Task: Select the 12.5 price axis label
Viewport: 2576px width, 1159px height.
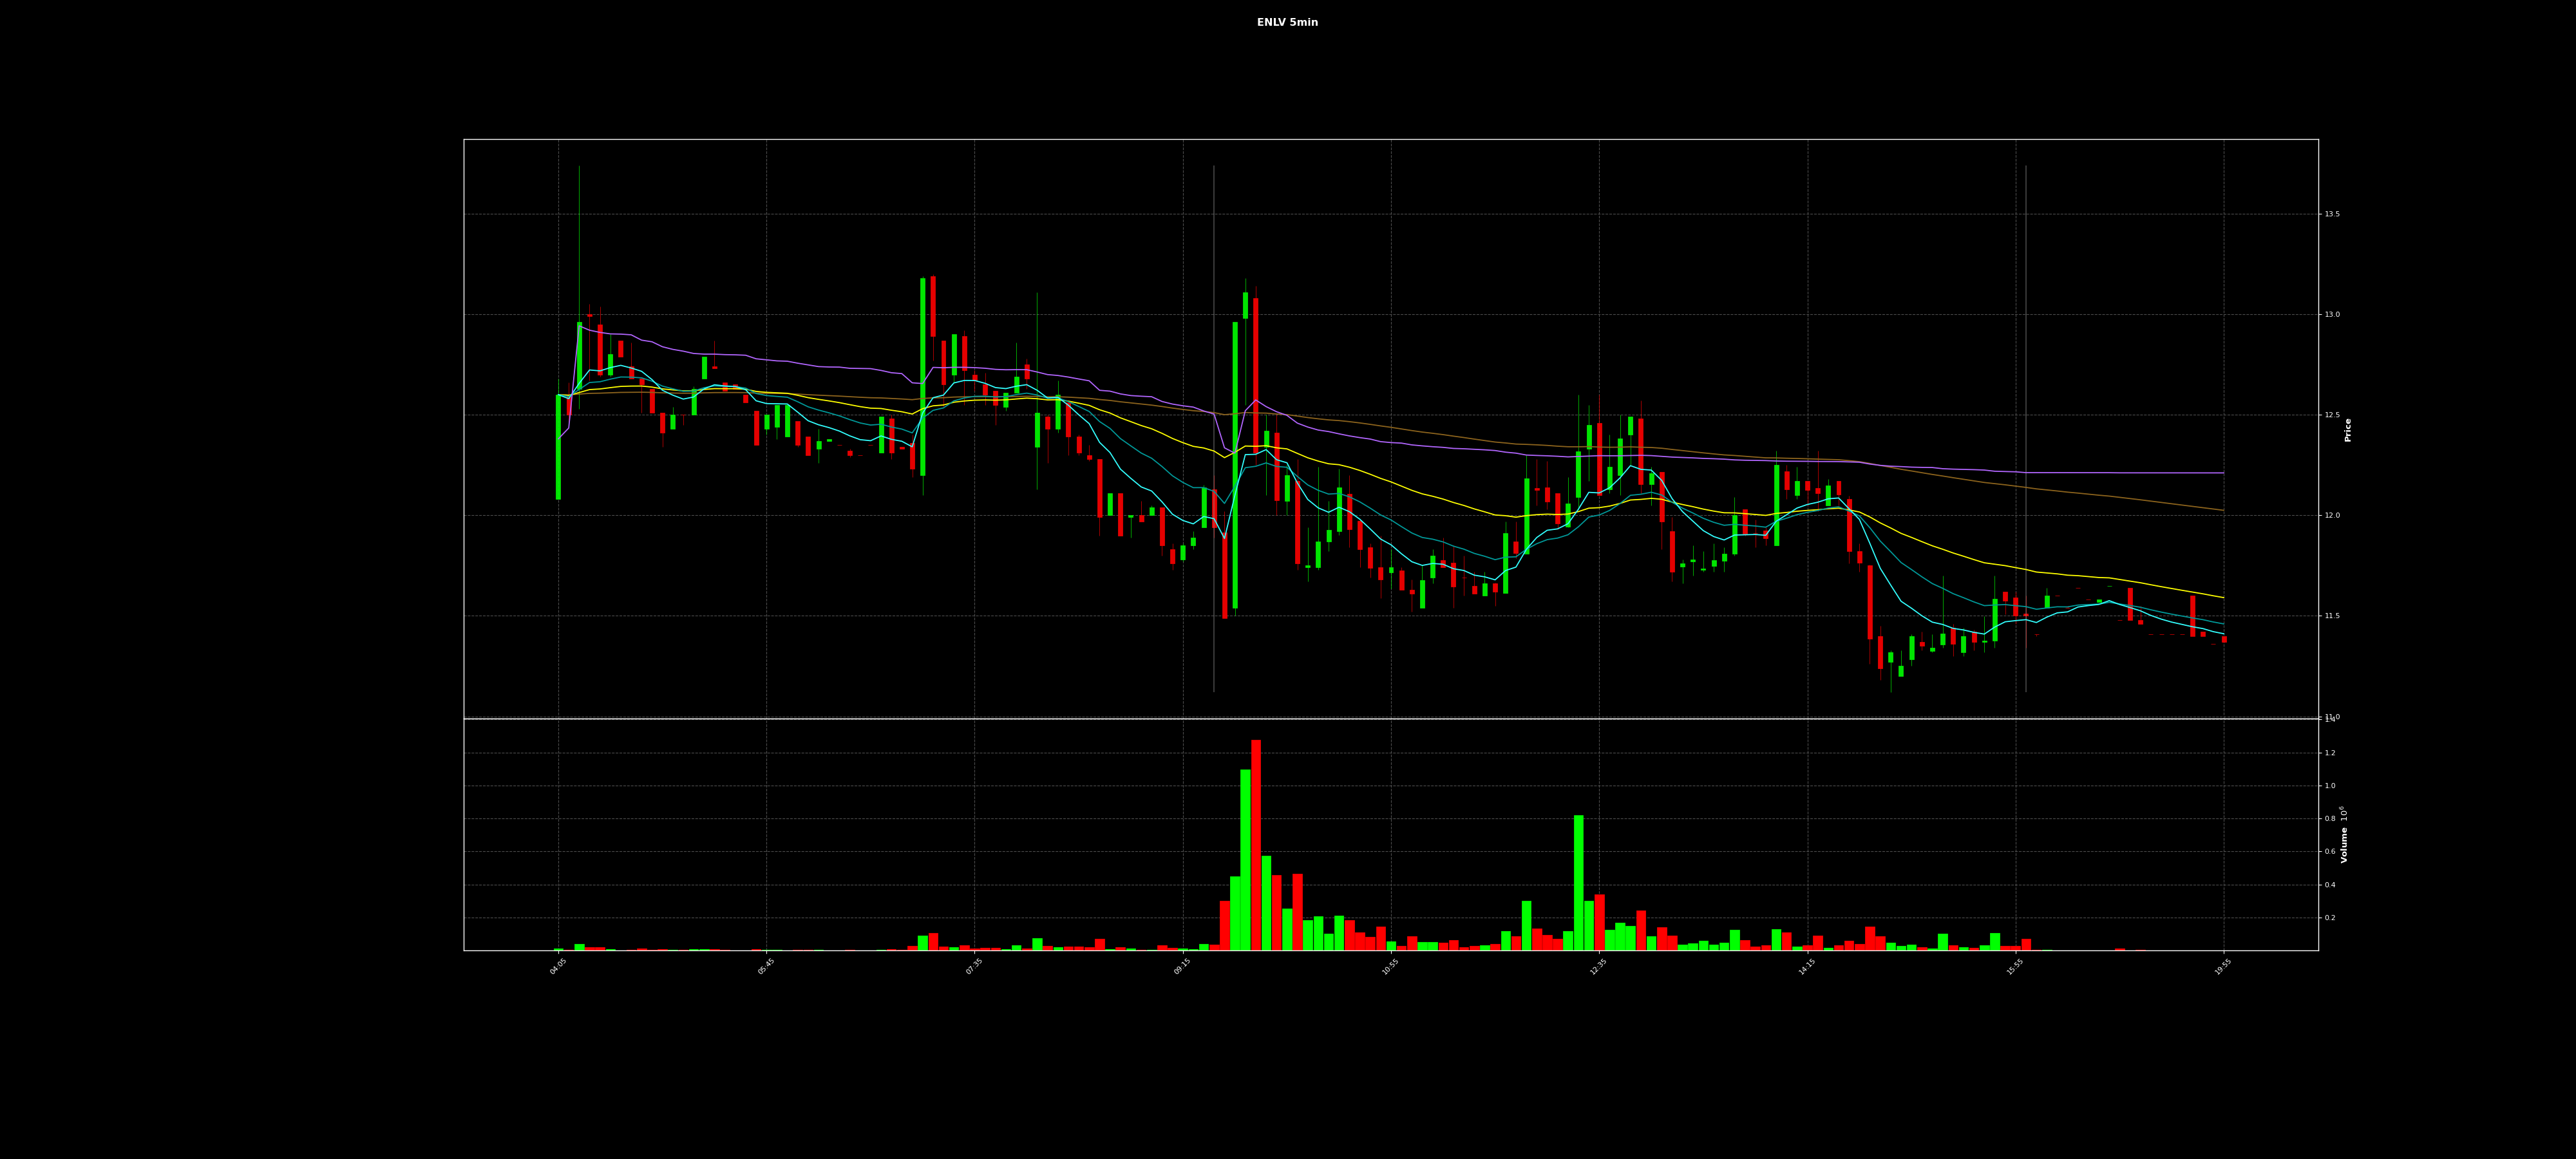Action: [2332, 415]
